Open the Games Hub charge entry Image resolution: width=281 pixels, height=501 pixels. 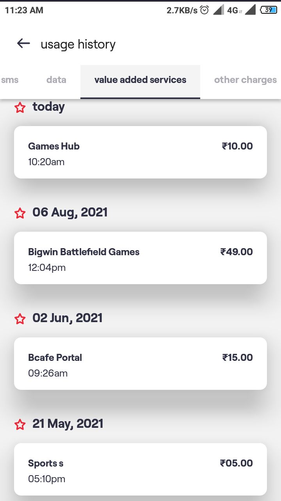click(140, 152)
